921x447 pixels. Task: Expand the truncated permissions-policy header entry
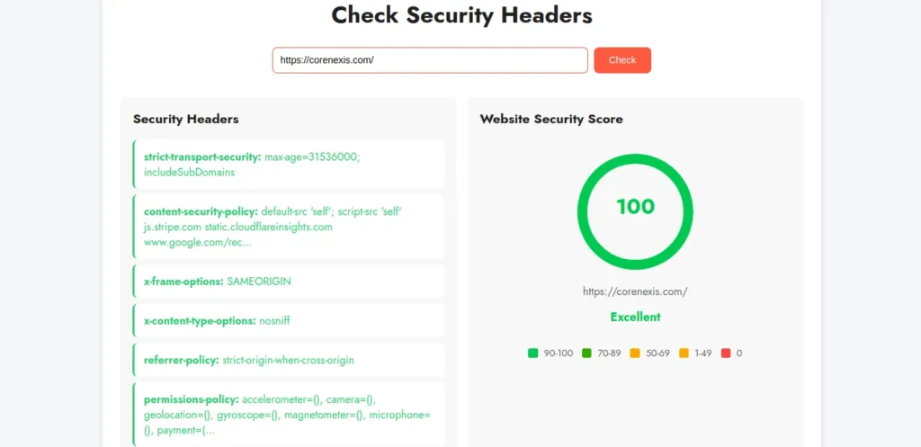tap(289, 415)
